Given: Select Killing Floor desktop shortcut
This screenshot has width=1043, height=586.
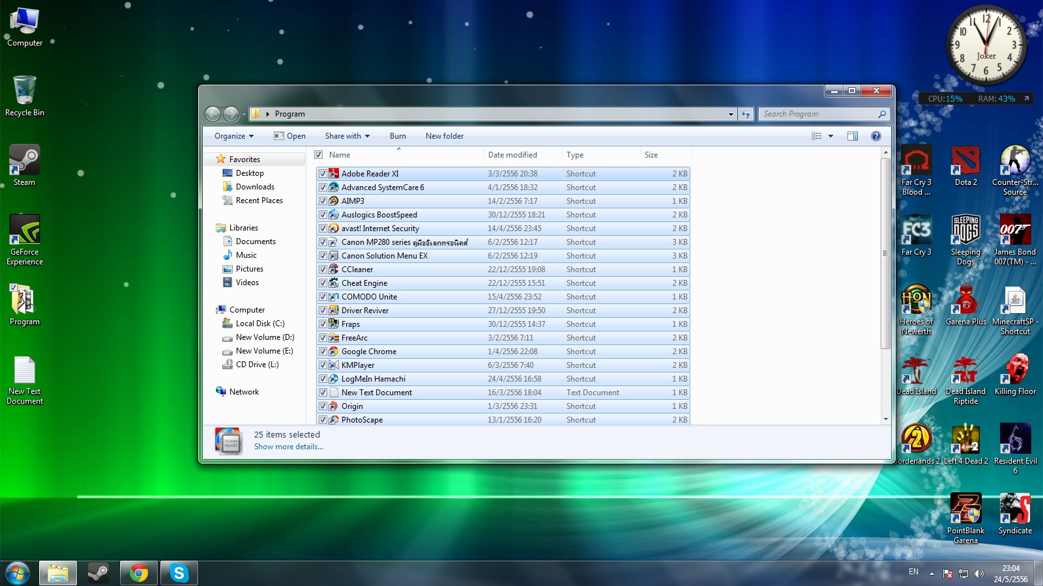Looking at the screenshot, I should pyautogui.click(x=1015, y=375).
